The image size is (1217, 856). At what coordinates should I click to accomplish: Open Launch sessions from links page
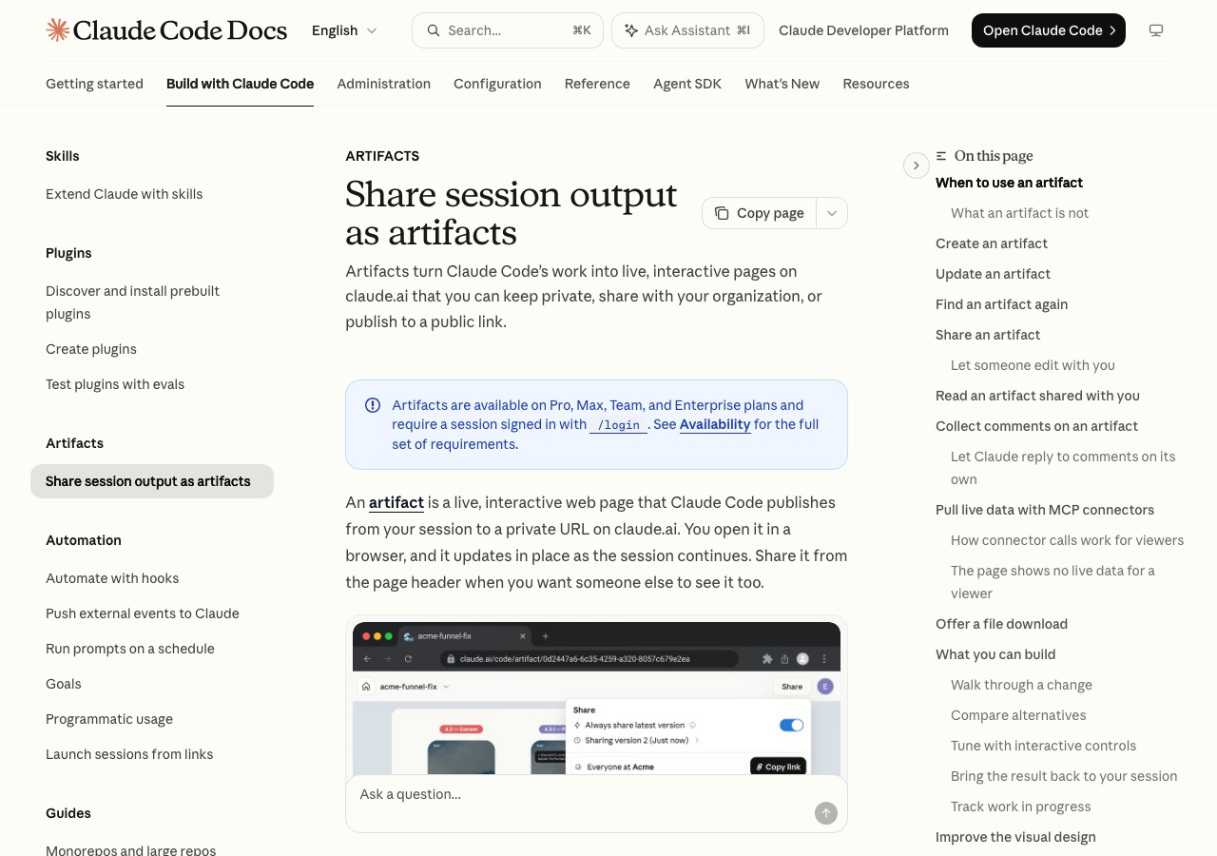tap(129, 754)
